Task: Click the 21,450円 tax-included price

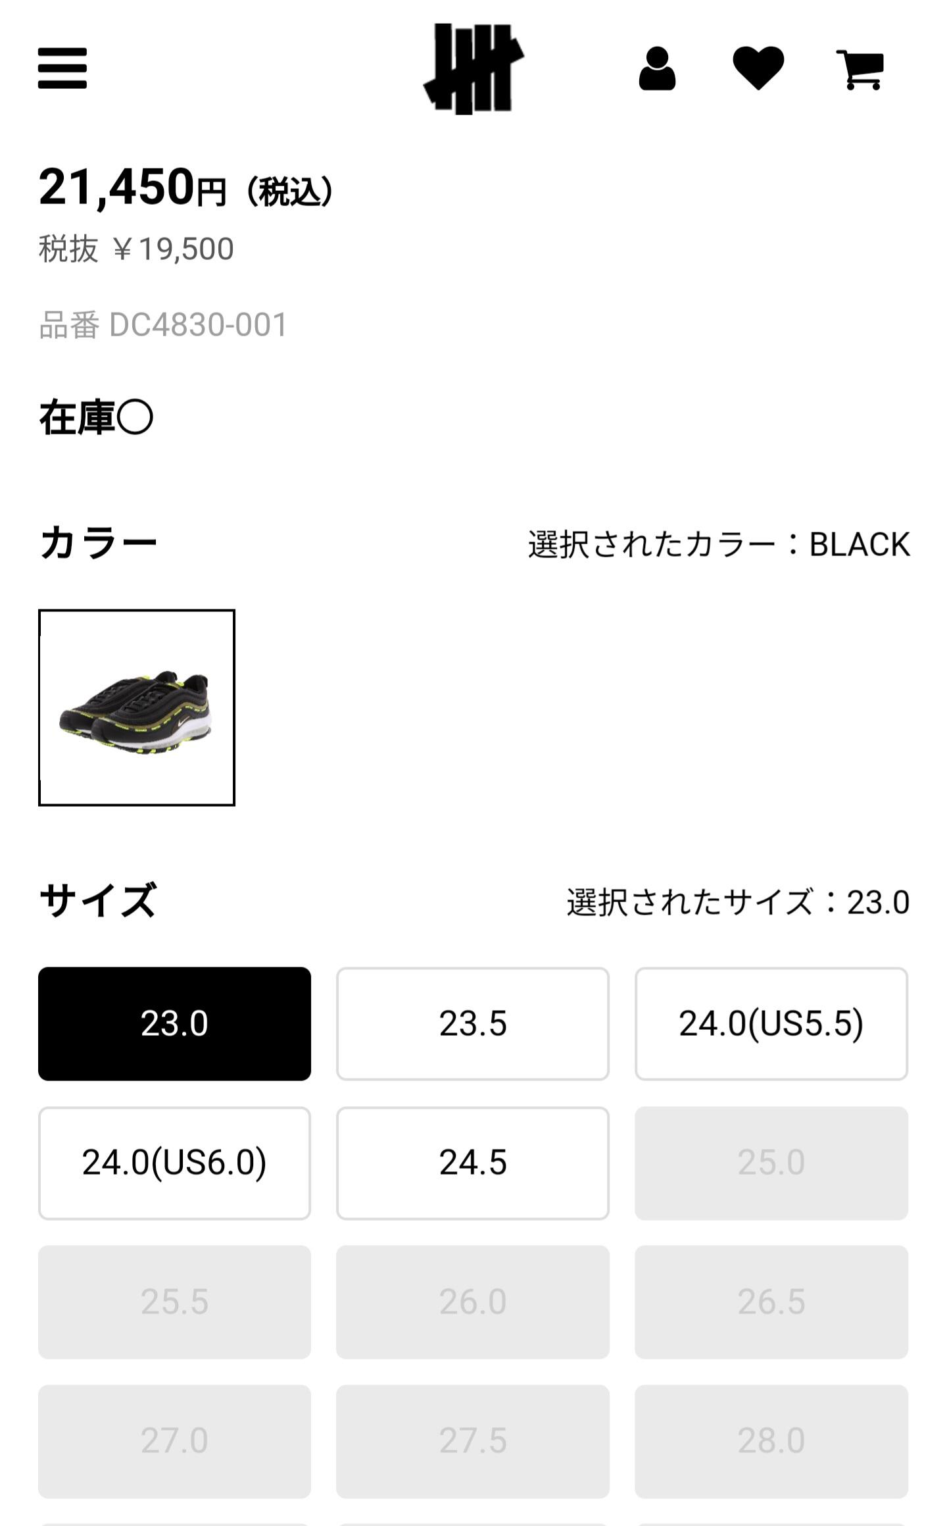Action: pos(186,188)
